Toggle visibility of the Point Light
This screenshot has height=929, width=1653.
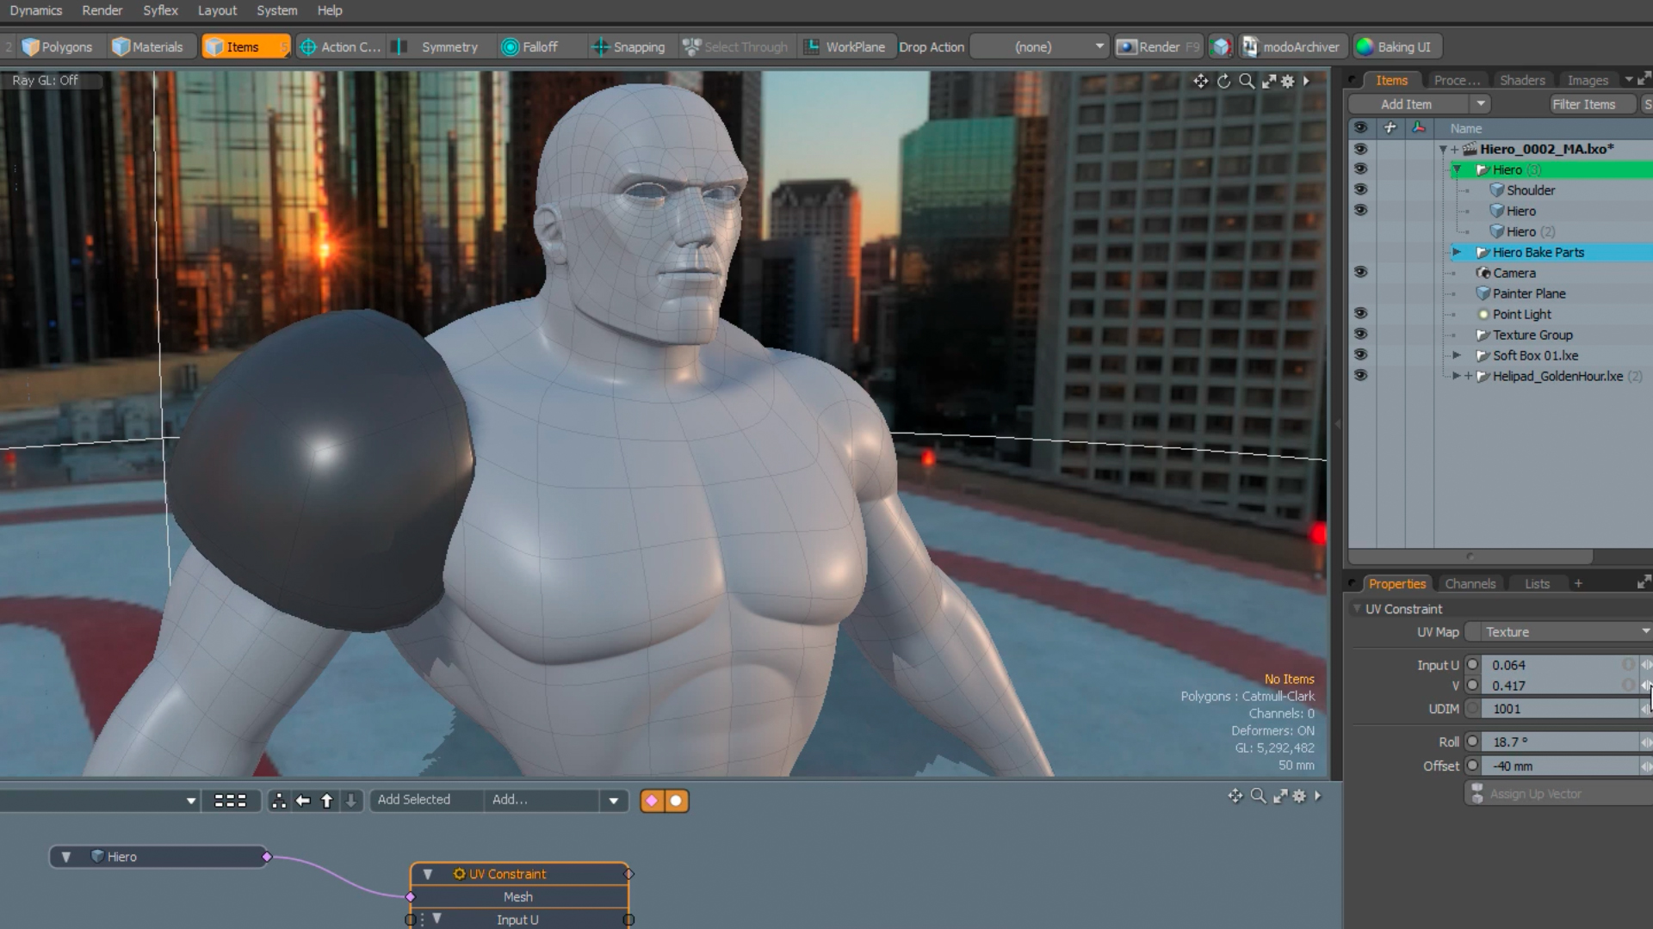click(1360, 314)
